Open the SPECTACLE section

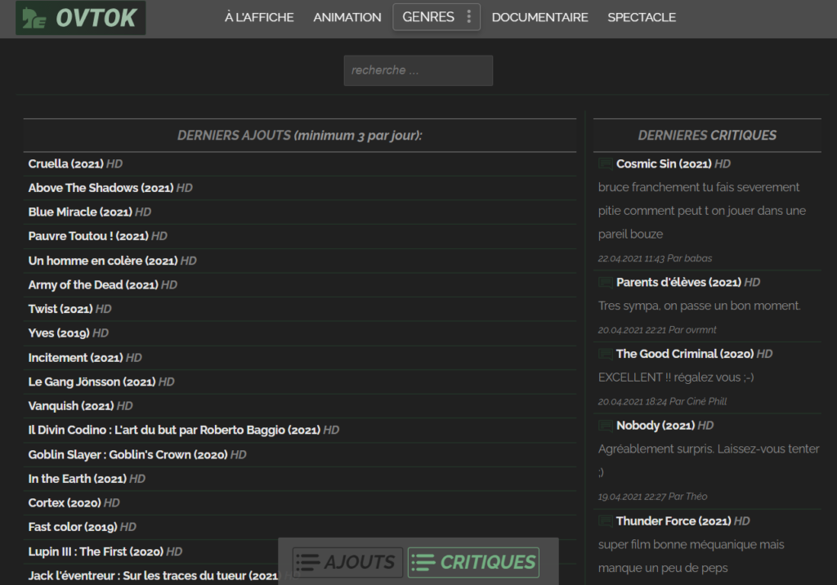pyautogui.click(x=642, y=17)
